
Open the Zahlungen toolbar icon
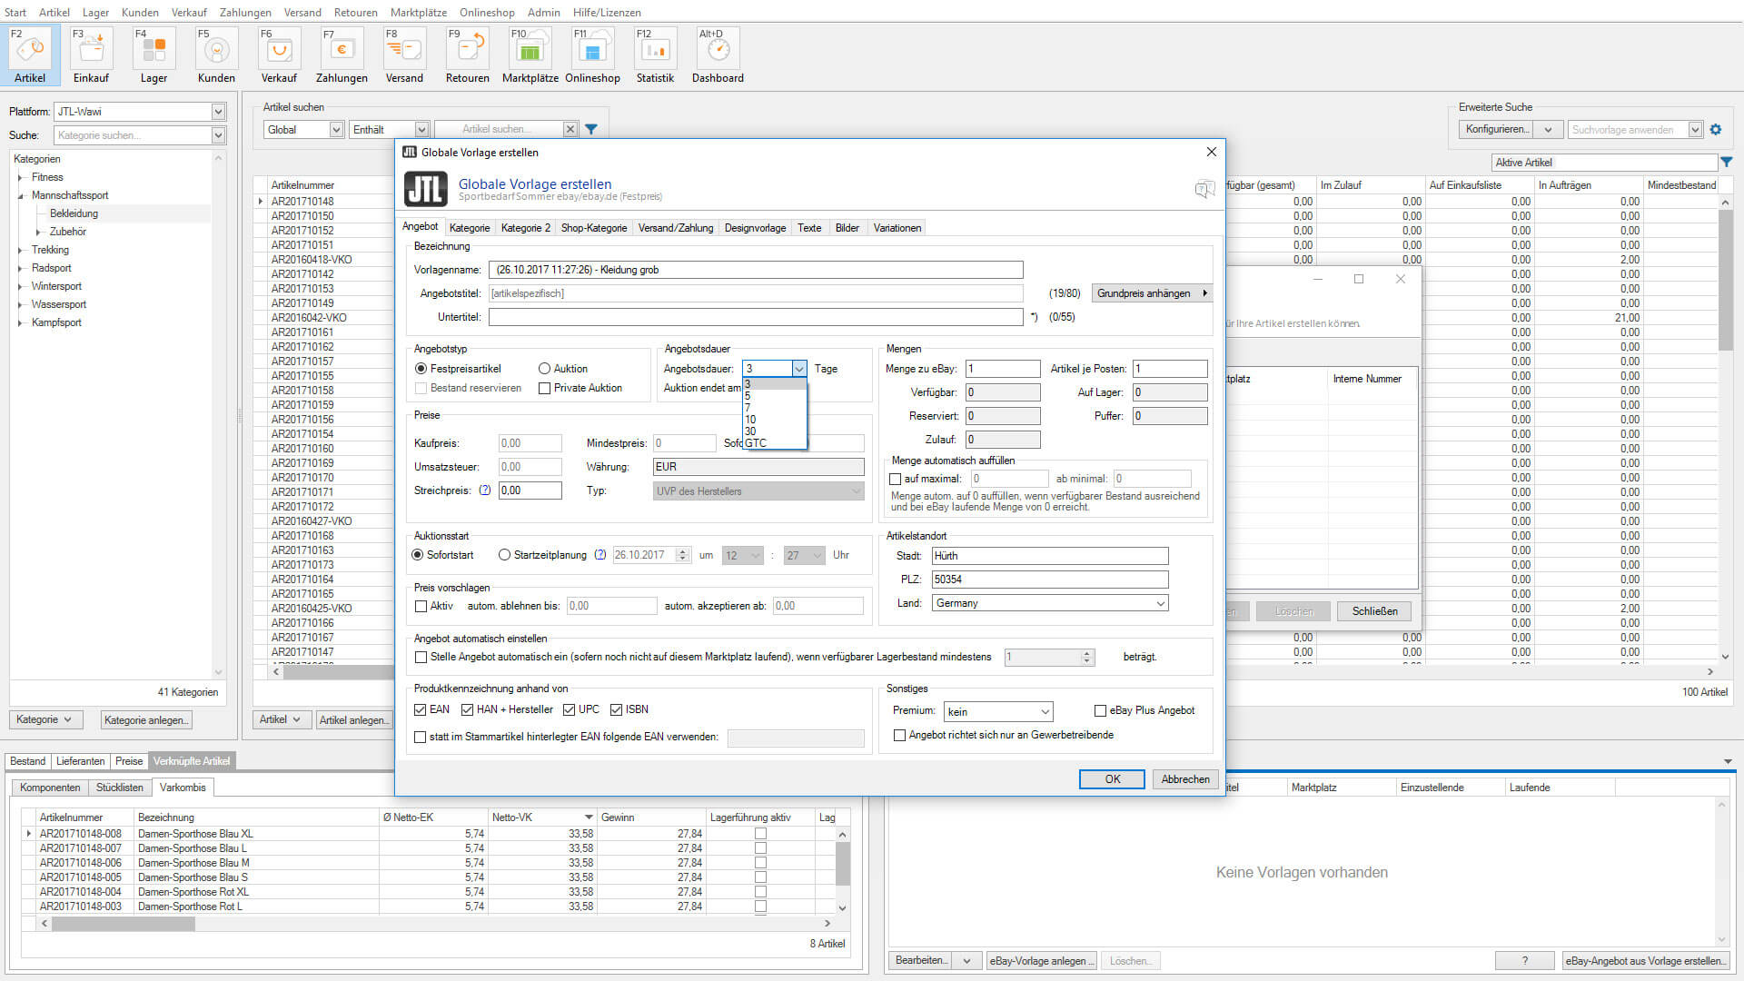[x=342, y=49]
